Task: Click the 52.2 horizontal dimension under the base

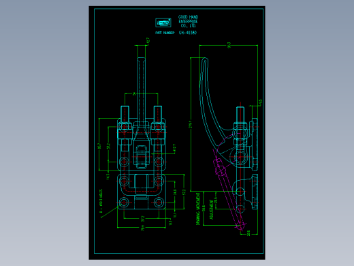Action: (x=142, y=218)
